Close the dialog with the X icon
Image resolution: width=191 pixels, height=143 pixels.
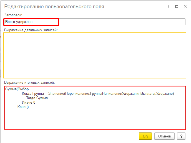coord(185,6)
